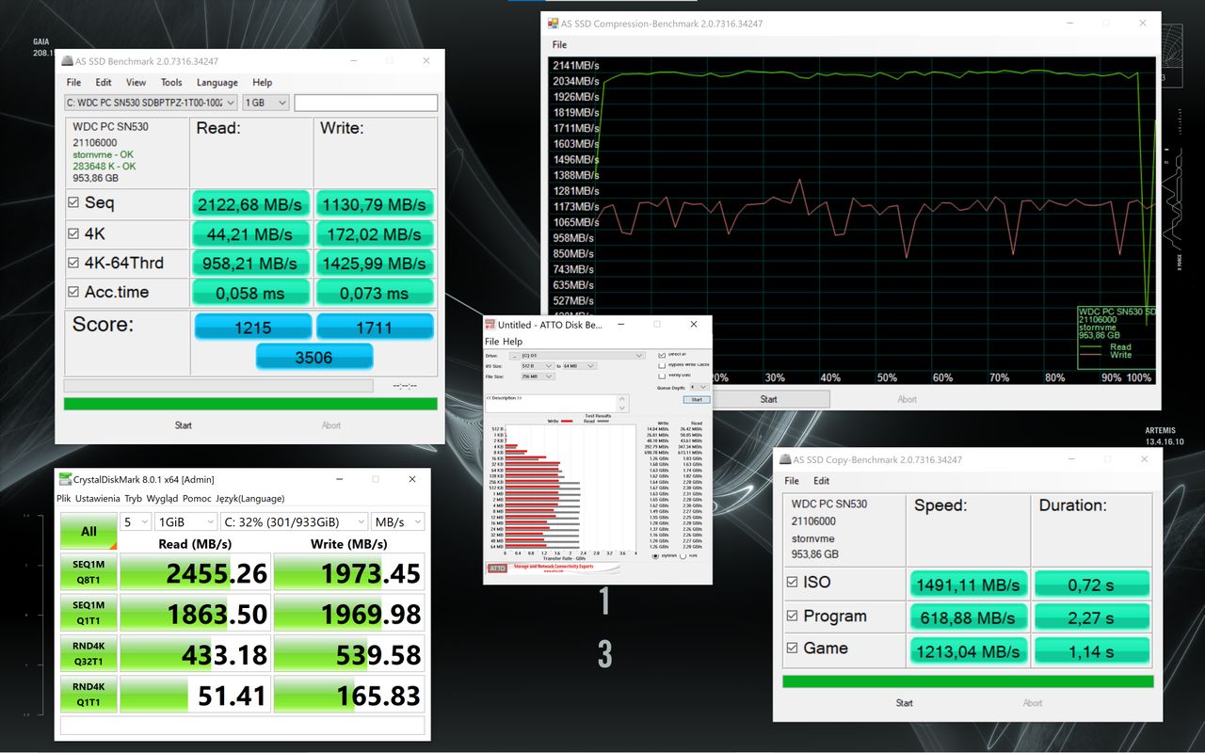This screenshot has height=753, width=1205.
Task: Click the AS SSD Benchmark title bar icon
Action: pos(67,61)
